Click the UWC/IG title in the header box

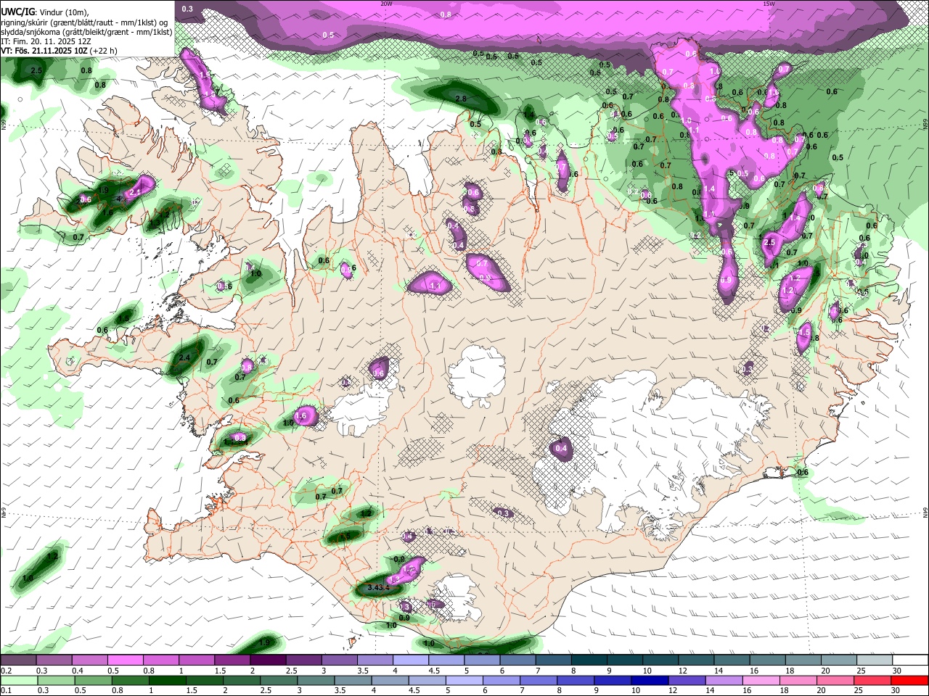pos(17,12)
